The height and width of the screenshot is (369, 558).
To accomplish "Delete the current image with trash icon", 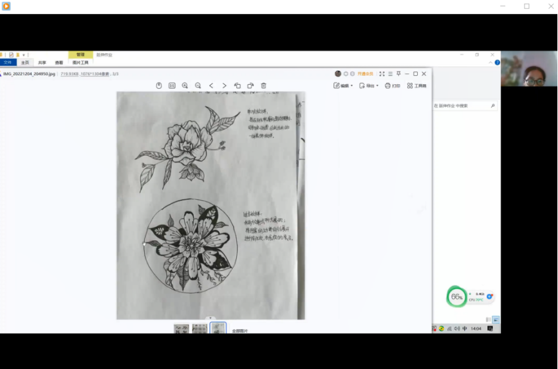I will tap(263, 85).
